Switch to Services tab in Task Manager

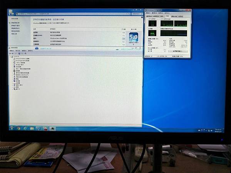[x=162, y=16]
